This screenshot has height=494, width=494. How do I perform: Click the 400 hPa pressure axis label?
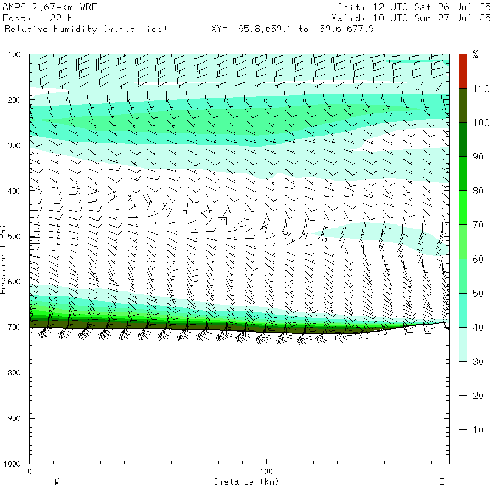click(14, 191)
